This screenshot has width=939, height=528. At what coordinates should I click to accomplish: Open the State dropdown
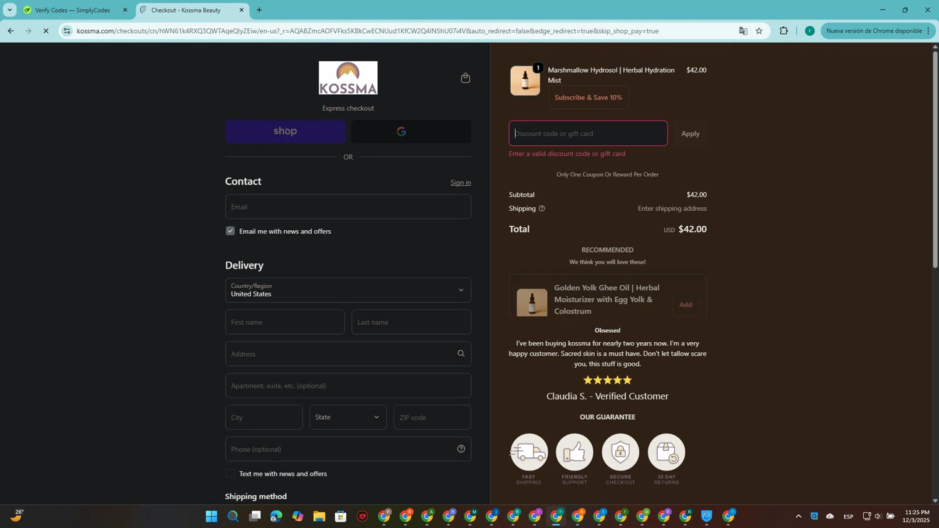point(348,417)
